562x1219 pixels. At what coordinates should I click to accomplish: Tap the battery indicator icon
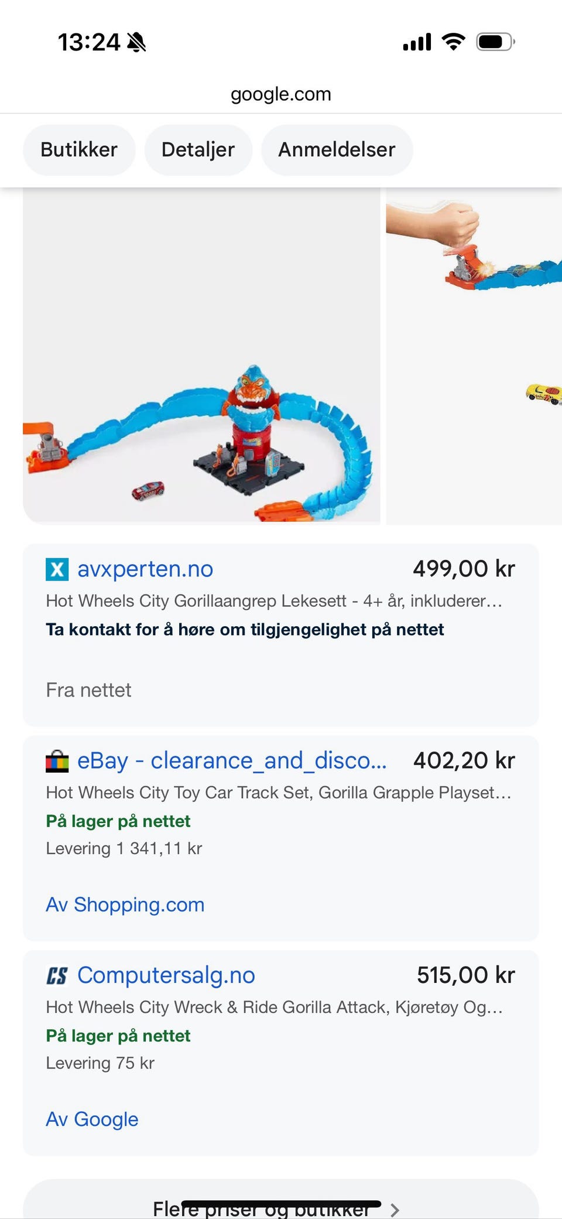(495, 42)
